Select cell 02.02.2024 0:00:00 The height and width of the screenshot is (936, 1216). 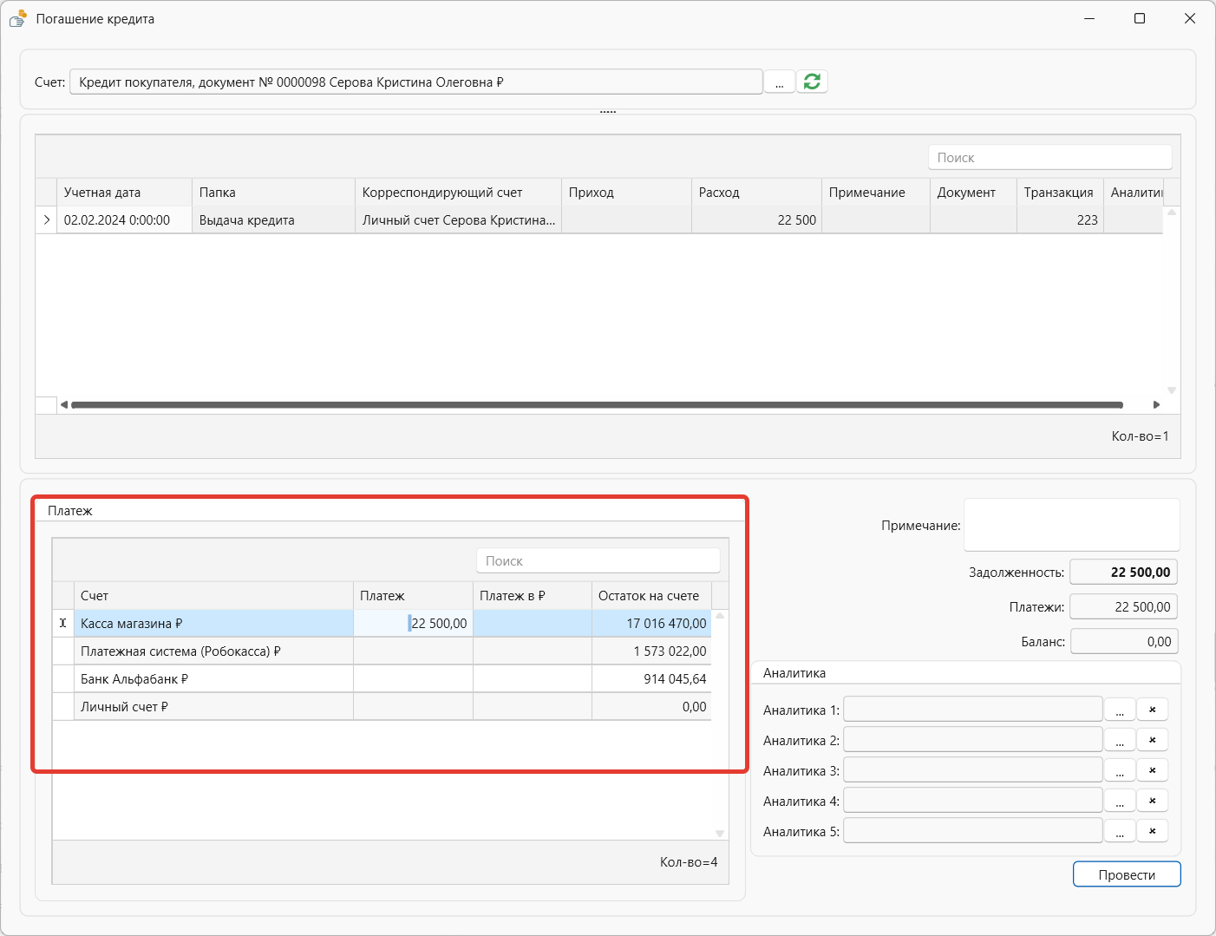click(x=125, y=219)
